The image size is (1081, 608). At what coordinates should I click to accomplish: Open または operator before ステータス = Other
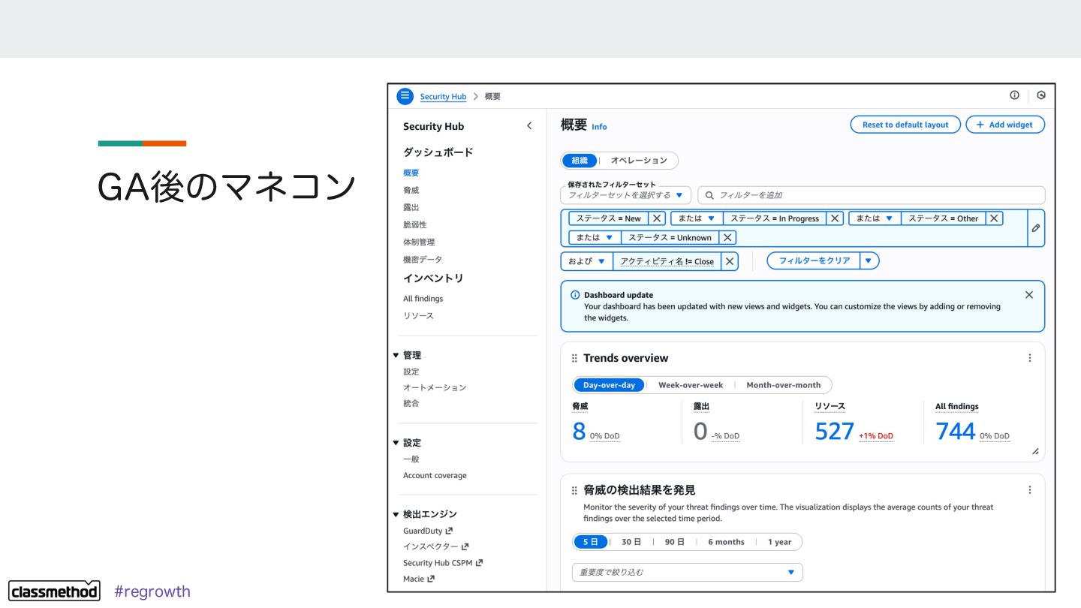tap(875, 218)
